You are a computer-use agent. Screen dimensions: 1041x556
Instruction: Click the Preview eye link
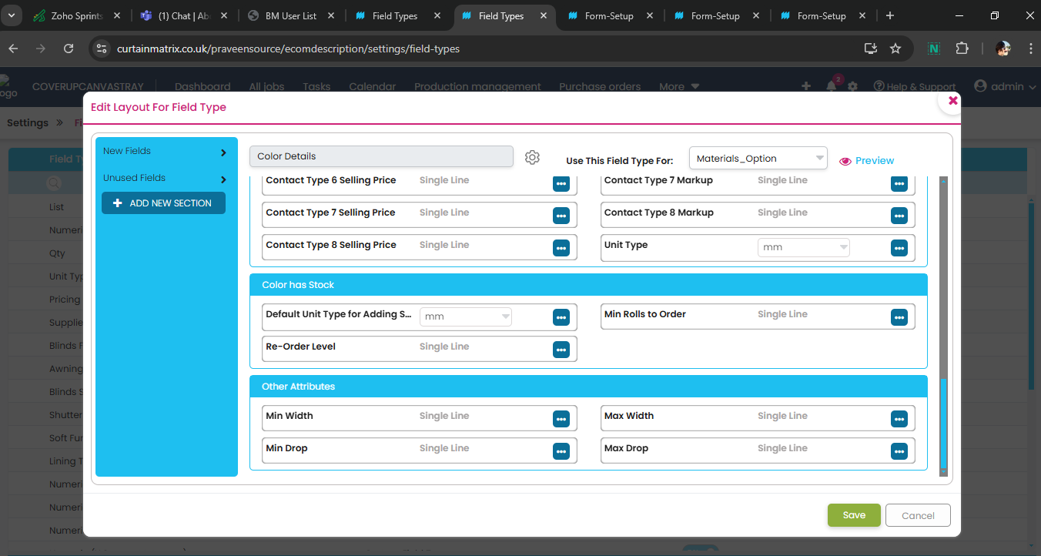(867, 161)
